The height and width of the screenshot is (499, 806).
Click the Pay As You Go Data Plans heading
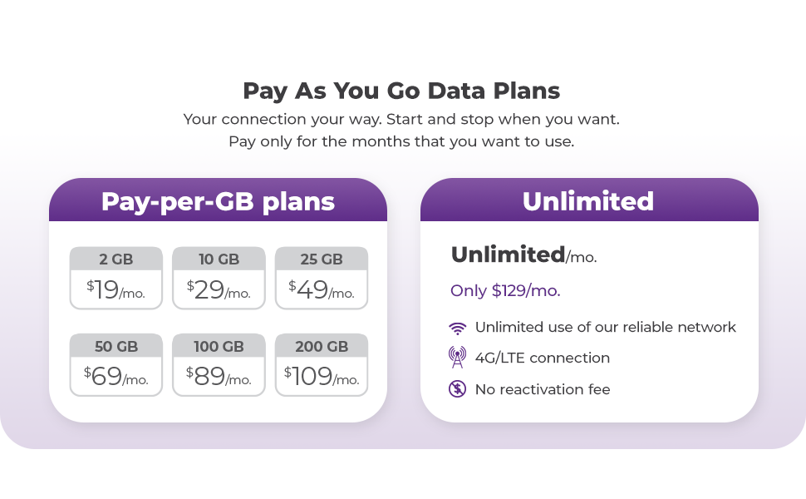click(401, 91)
